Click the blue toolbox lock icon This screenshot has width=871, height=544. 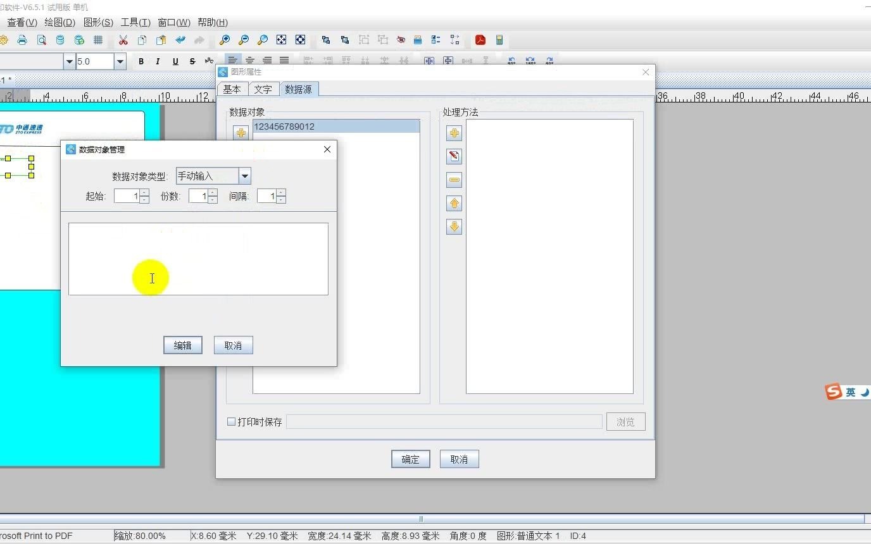coord(418,40)
